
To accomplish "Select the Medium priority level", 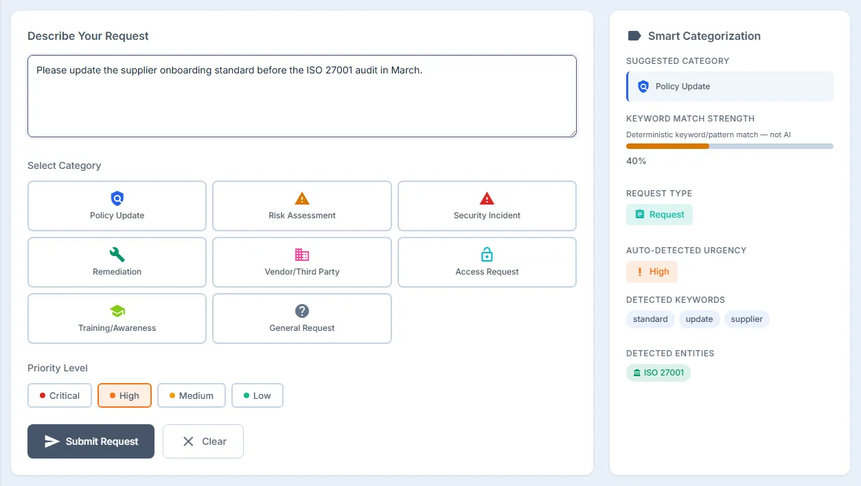I will tap(192, 395).
